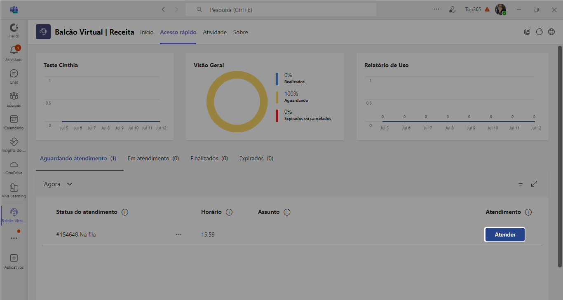Click the Balcão Virtual app logo
The width and height of the screenshot is (563, 300).
[x=43, y=32]
